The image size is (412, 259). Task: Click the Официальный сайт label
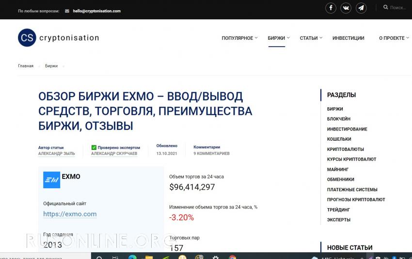(64, 204)
